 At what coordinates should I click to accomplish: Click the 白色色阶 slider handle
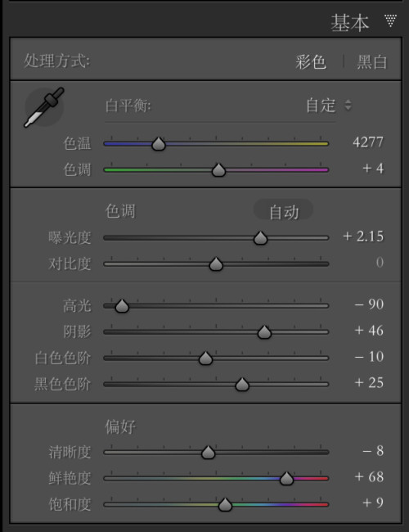pos(205,358)
